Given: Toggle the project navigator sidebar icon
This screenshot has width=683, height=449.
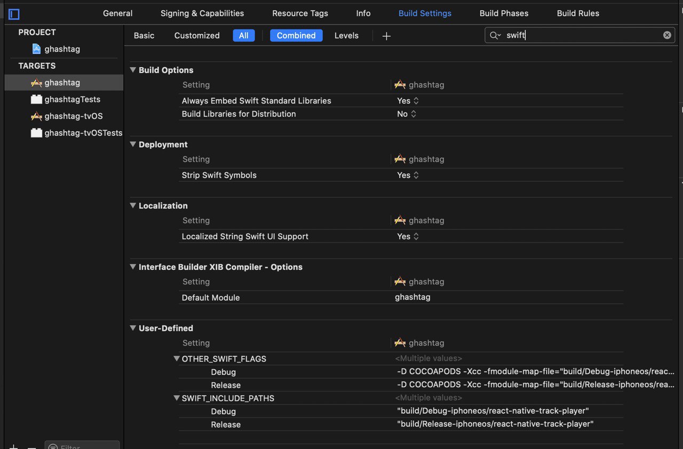Looking at the screenshot, I should [14, 14].
